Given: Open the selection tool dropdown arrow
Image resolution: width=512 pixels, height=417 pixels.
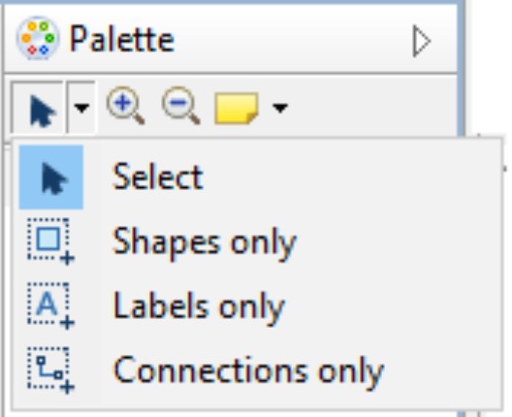Looking at the screenshot, I should 81,108.
